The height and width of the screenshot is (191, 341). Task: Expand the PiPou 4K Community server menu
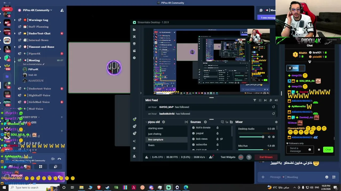tap(37, 10)
